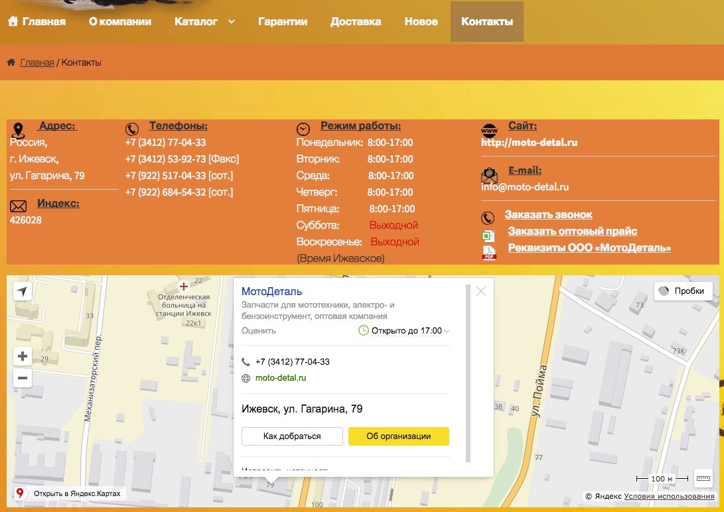Open the О компании menu item
The image size is (724, 512).
(x=120, y=21)
